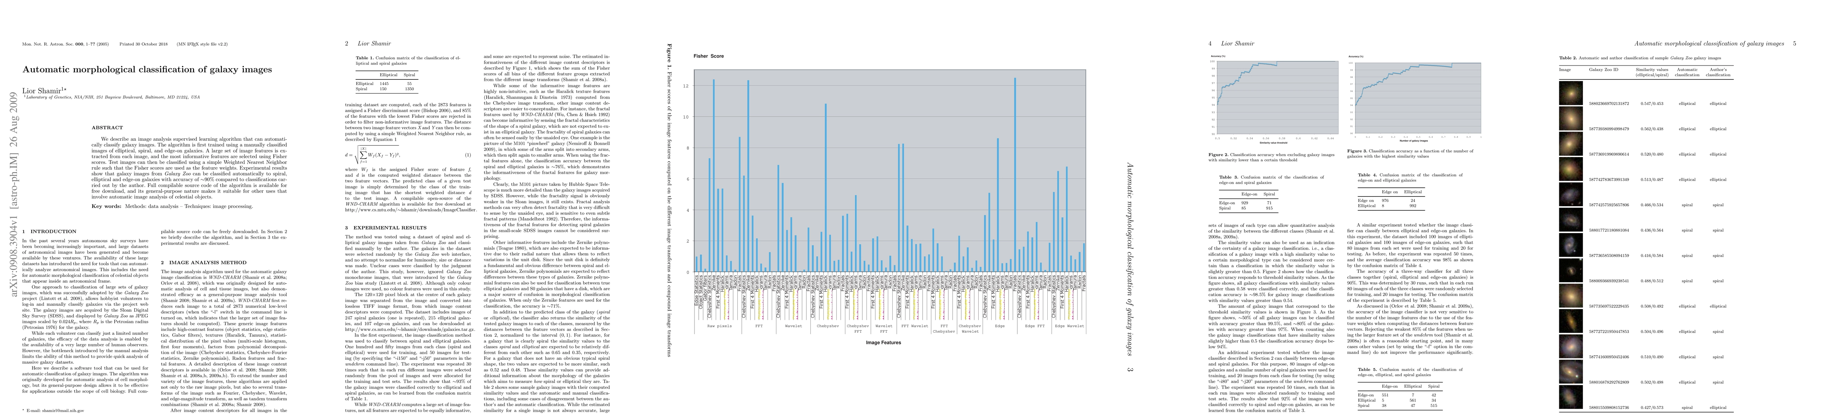
Task: Select the galaxy image beside 587739380994998479
Action: [x=1570, y=118]
